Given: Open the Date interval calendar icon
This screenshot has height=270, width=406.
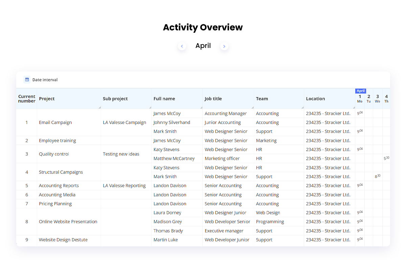Looking at the screenshot, I should coord(27,80).
